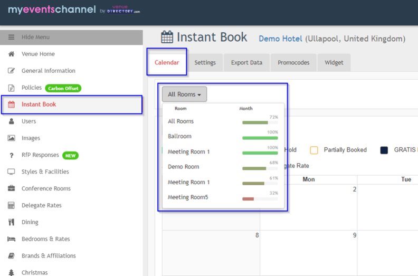The width and height of the screenshot is (418, 276).
Task: Click the Month column header in dropdown
Action: pos(246,109)
